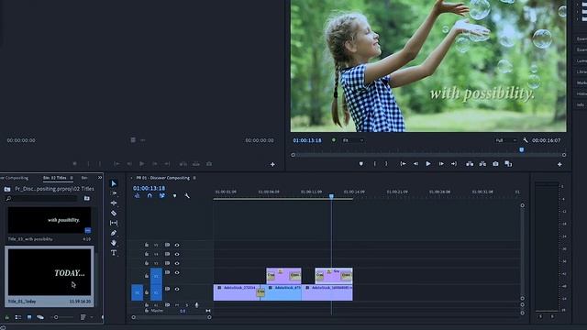Open Discover Compositing sequence panel menu
The width and height of the screenshot is (587, 330).
(x=194, y=178)
